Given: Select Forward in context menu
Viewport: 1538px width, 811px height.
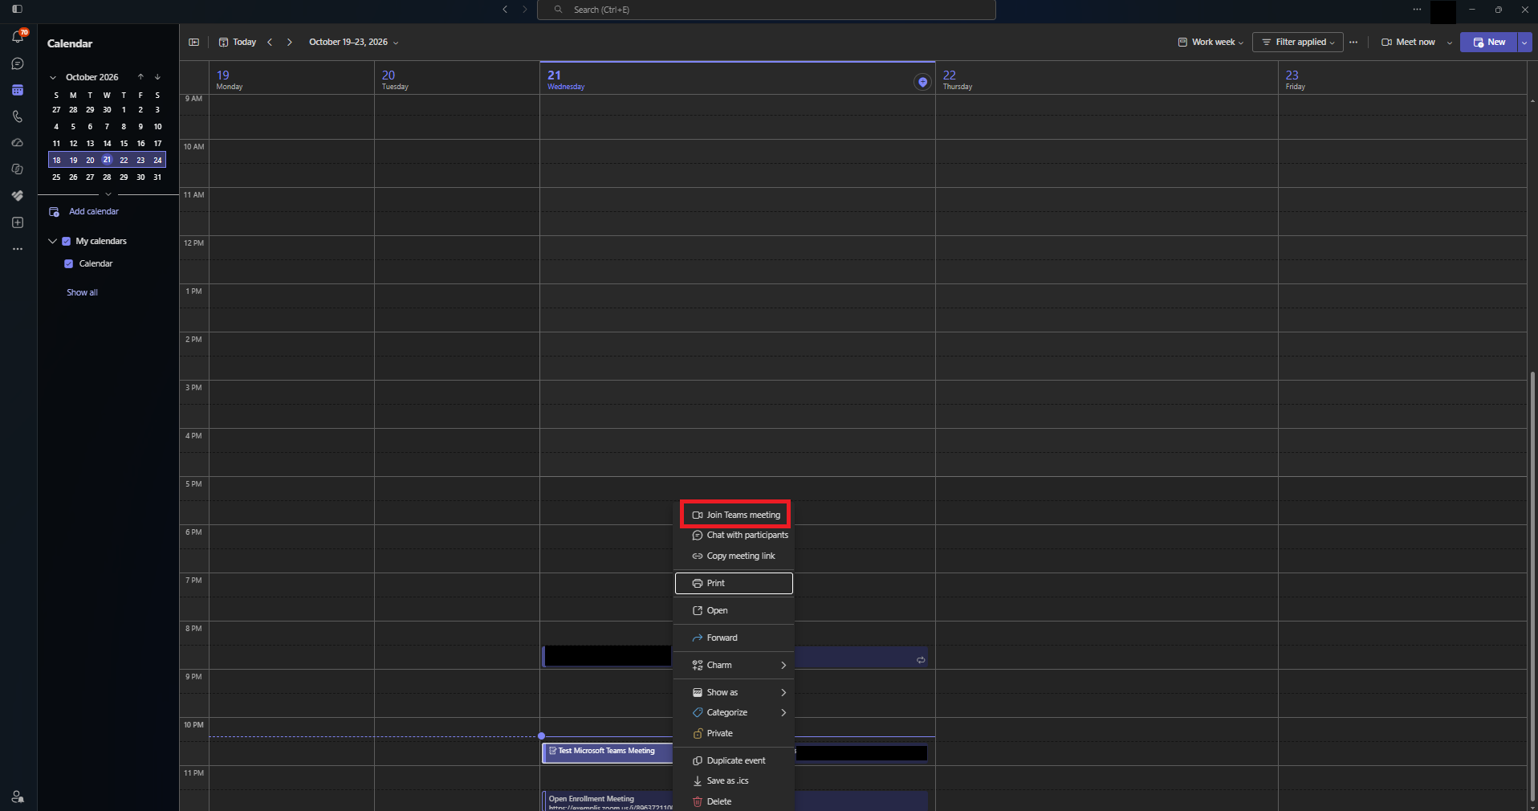Looking at the screenshot, I should (734, 638).
